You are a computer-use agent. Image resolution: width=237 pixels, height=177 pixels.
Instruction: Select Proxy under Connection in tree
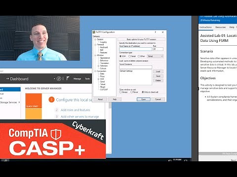tap(102, 76)
